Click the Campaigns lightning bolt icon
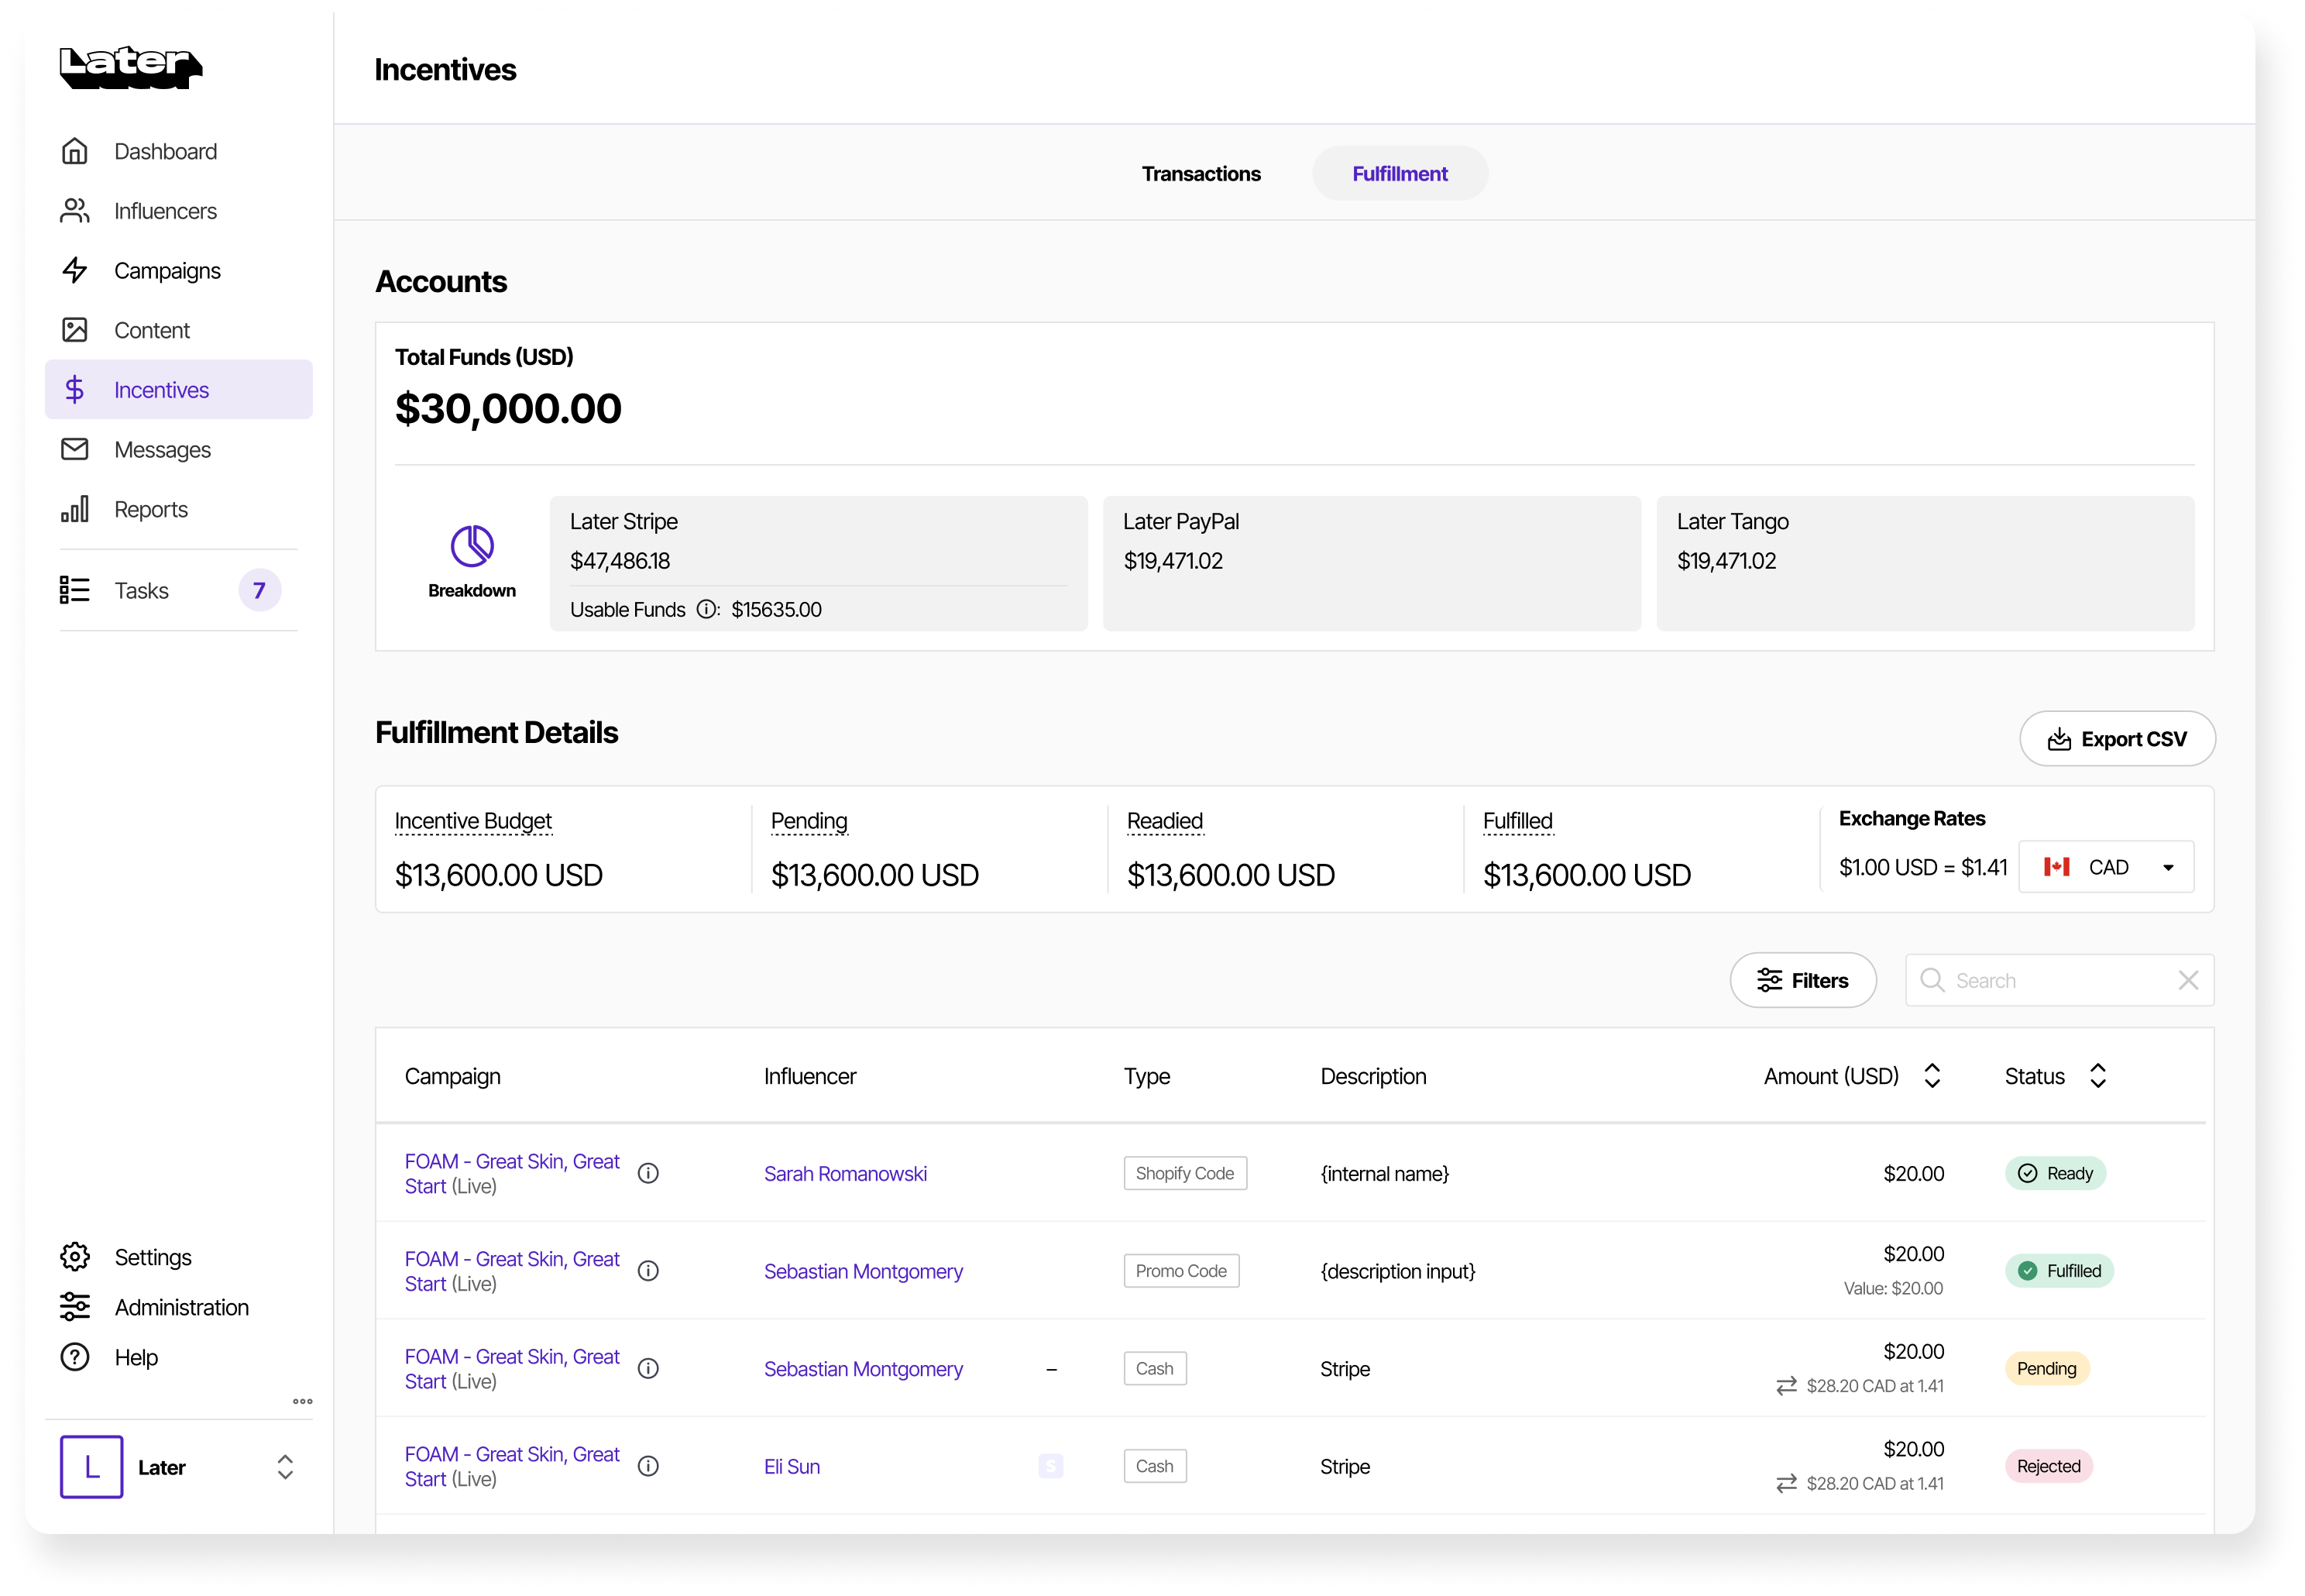Viewport: 2305px width, 1596px height. (75, 270)
